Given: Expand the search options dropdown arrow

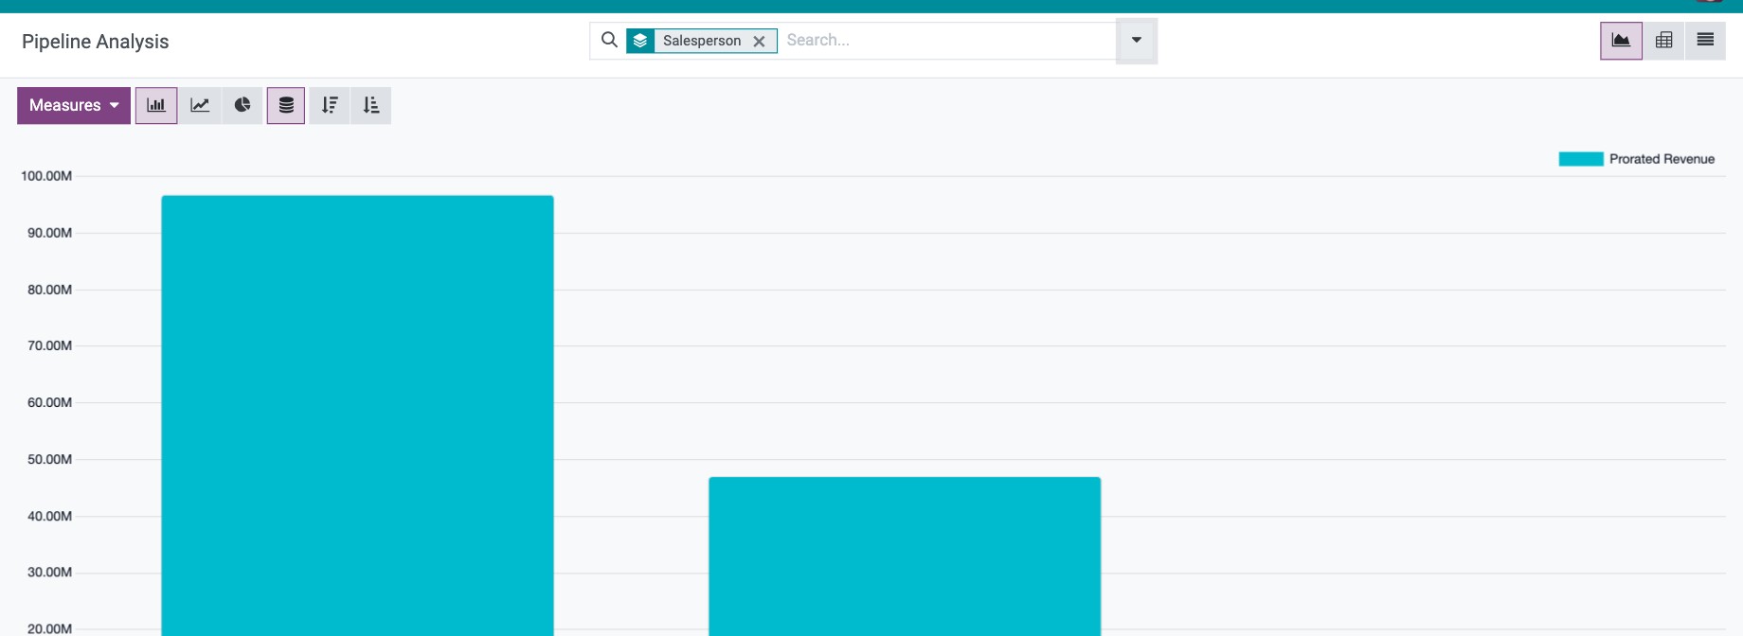Looking at the screenshot, I should tap(1137, 41).
